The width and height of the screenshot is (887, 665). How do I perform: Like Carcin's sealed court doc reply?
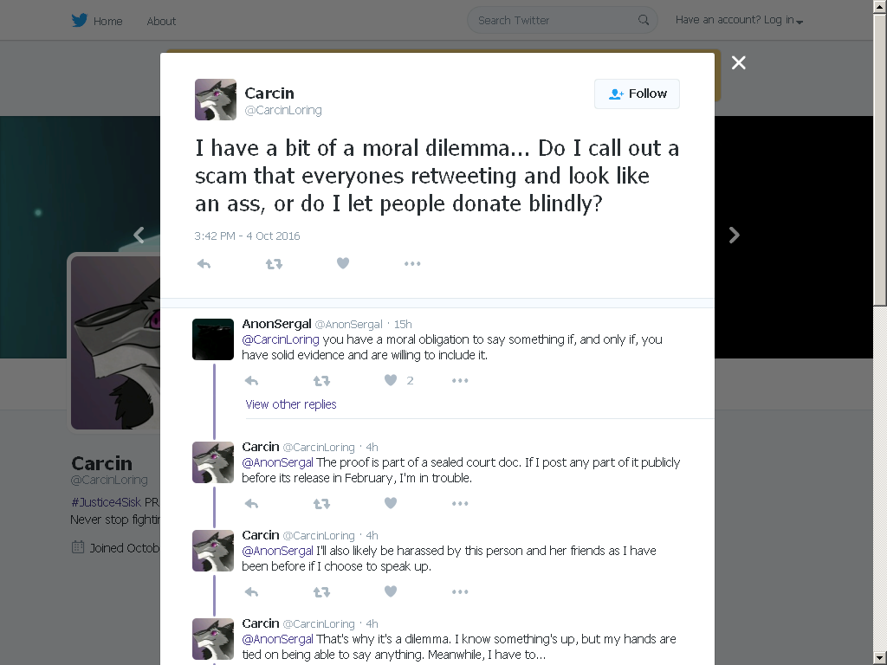[391, 503]
